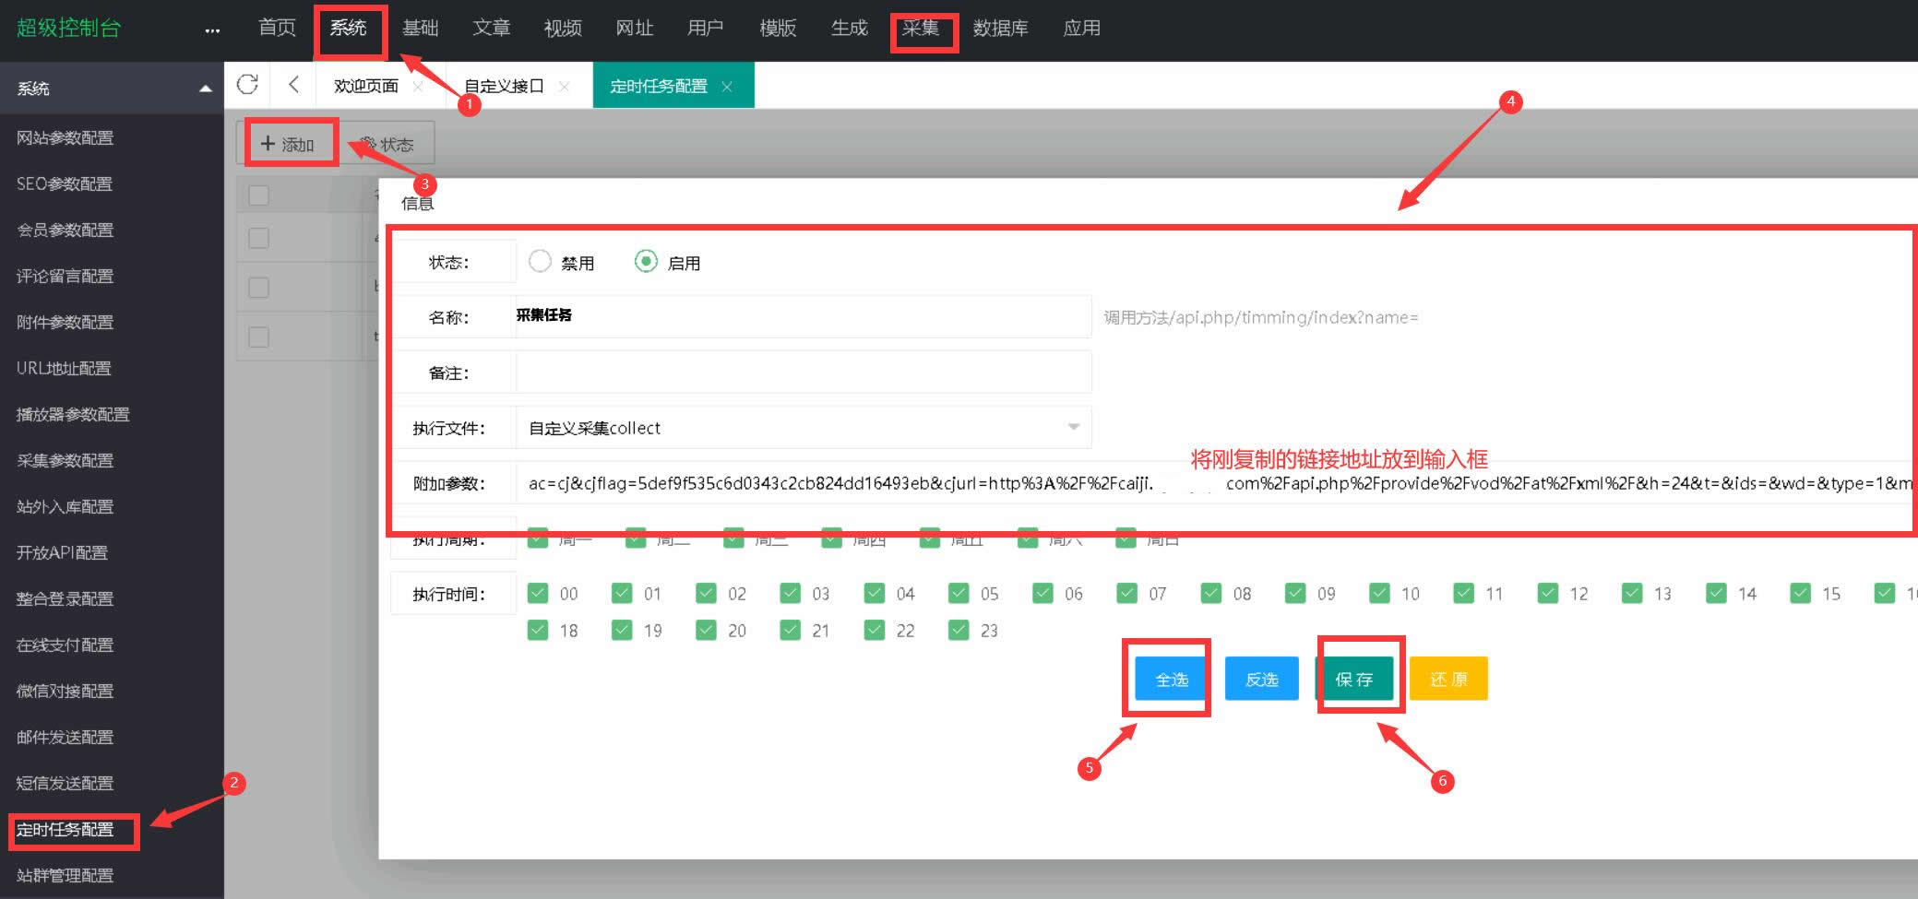Click the 备注 input field
The image size is (1918, 899).
pos(803,373)
